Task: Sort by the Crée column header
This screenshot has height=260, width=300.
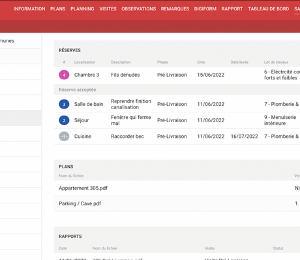Action: (201, 62)
